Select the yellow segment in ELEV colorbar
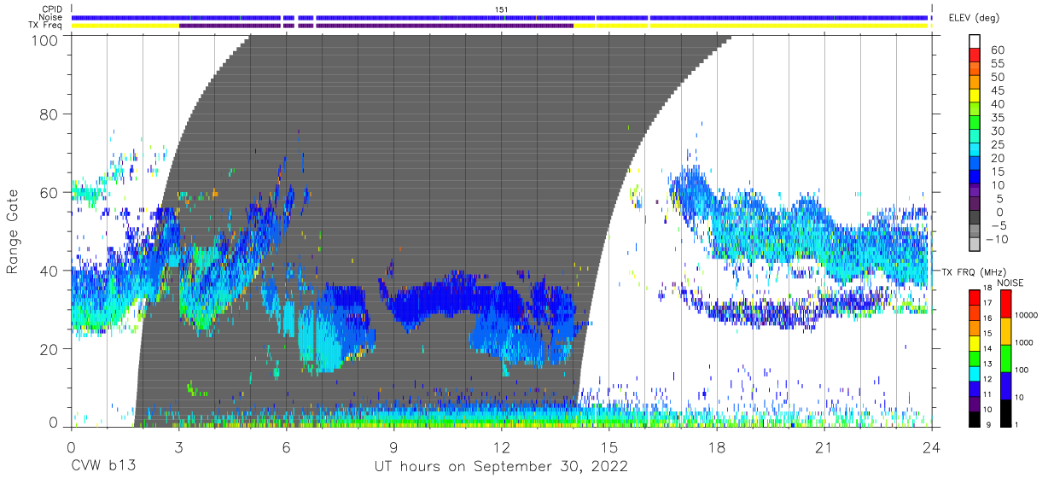Image resolution: width=1048 pixels, height=484 pixels. pyautogui.click(x=975, y=96)
